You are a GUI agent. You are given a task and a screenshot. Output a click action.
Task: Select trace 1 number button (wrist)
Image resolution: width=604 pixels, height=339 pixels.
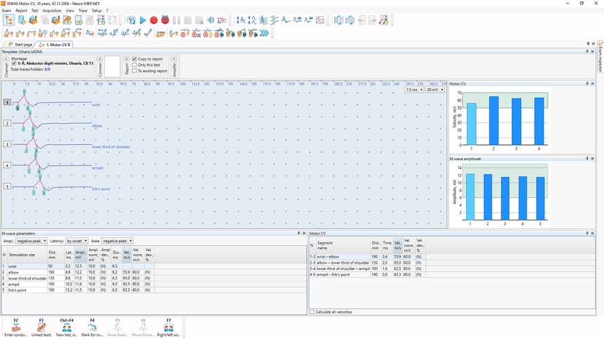click(7, 102)
